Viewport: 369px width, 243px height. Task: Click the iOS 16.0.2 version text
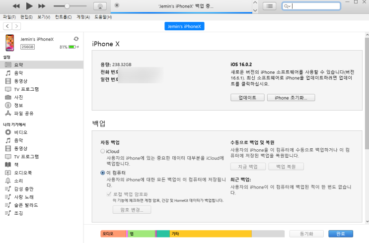click(x=241, y=64)
